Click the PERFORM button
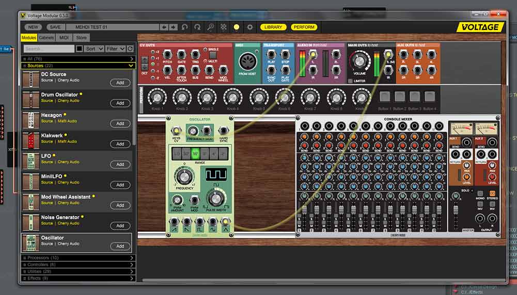 point(304,27)
